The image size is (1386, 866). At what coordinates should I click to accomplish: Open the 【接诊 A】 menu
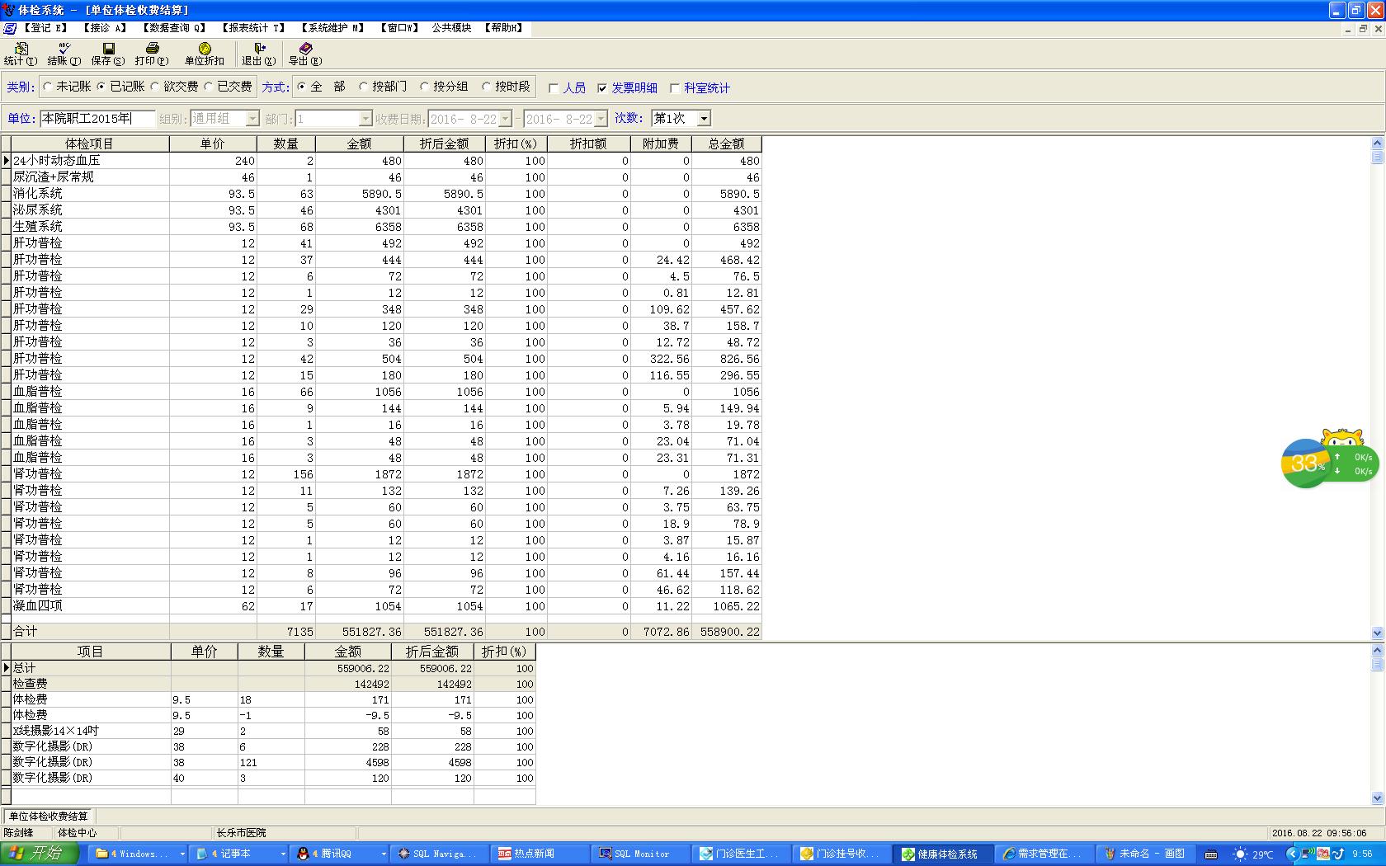coord(105,28)
